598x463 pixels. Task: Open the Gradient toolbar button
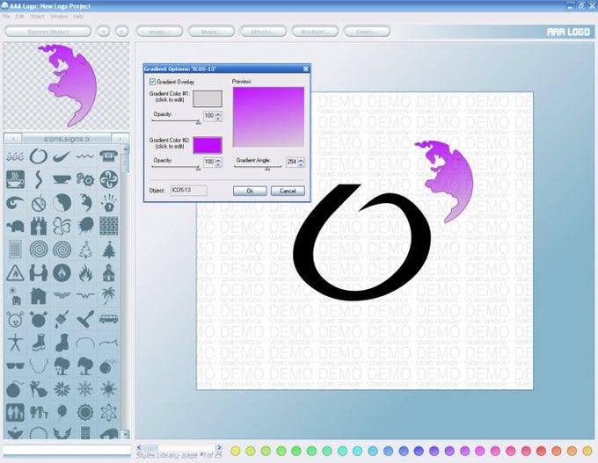click(315, 32)
